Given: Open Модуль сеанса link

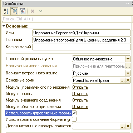Looking at the screenshot, I should [80, 94].
